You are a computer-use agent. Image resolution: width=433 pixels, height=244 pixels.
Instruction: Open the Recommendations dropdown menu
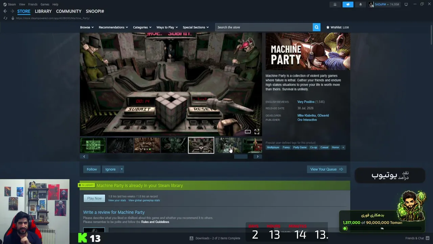[113, 27]
